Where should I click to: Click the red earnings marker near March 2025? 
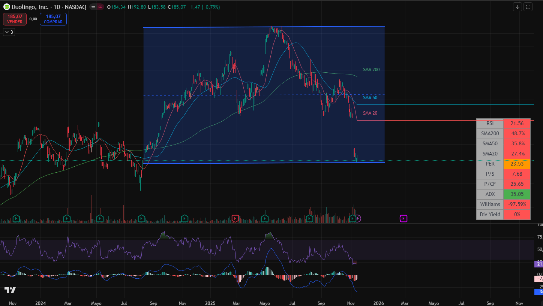(235, 218)
